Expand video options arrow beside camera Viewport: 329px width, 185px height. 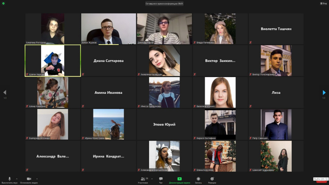[37, 179]
